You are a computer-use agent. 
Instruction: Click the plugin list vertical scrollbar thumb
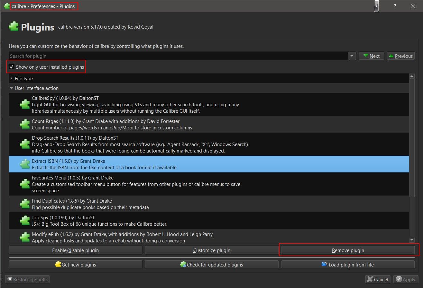(x=412, y=137)
